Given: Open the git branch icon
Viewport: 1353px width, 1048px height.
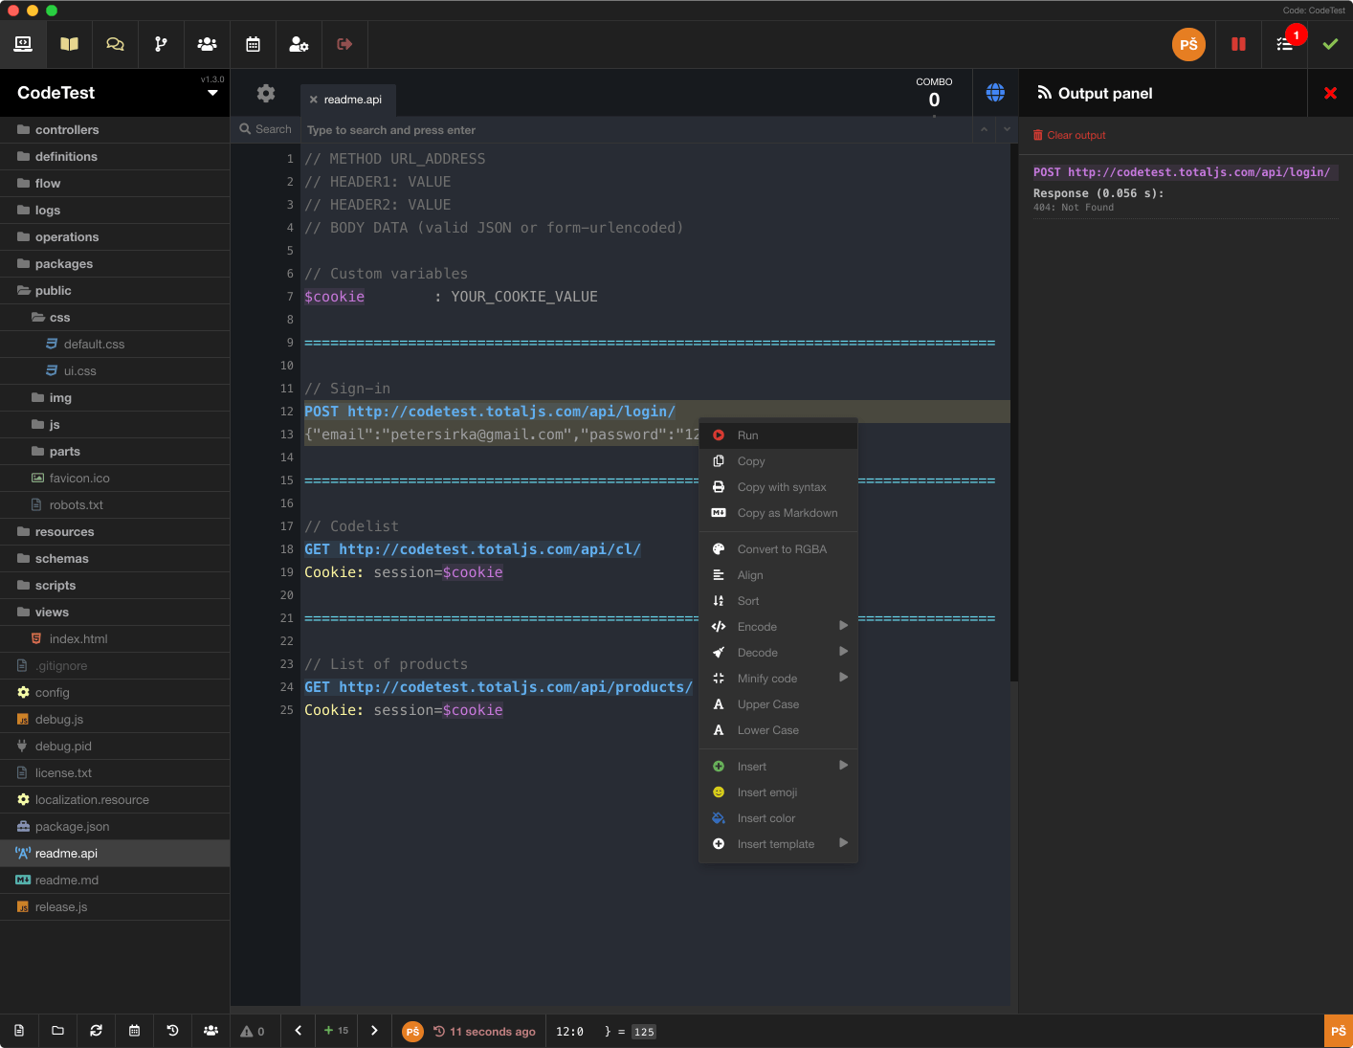Looking at the screenshot, I should click(x=161, y=44).
